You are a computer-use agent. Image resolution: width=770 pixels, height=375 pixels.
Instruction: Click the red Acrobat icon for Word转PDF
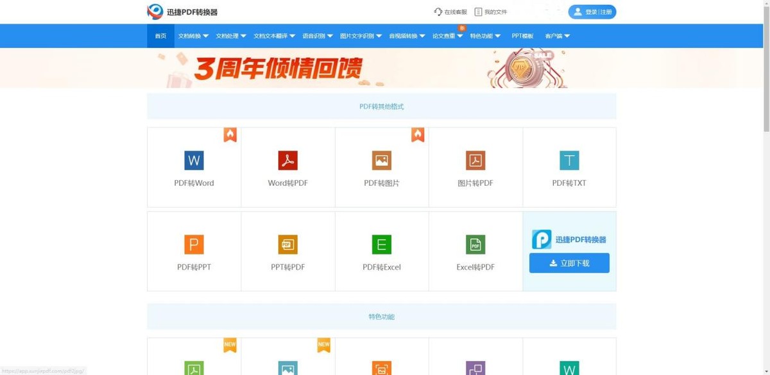pos(287,160)
